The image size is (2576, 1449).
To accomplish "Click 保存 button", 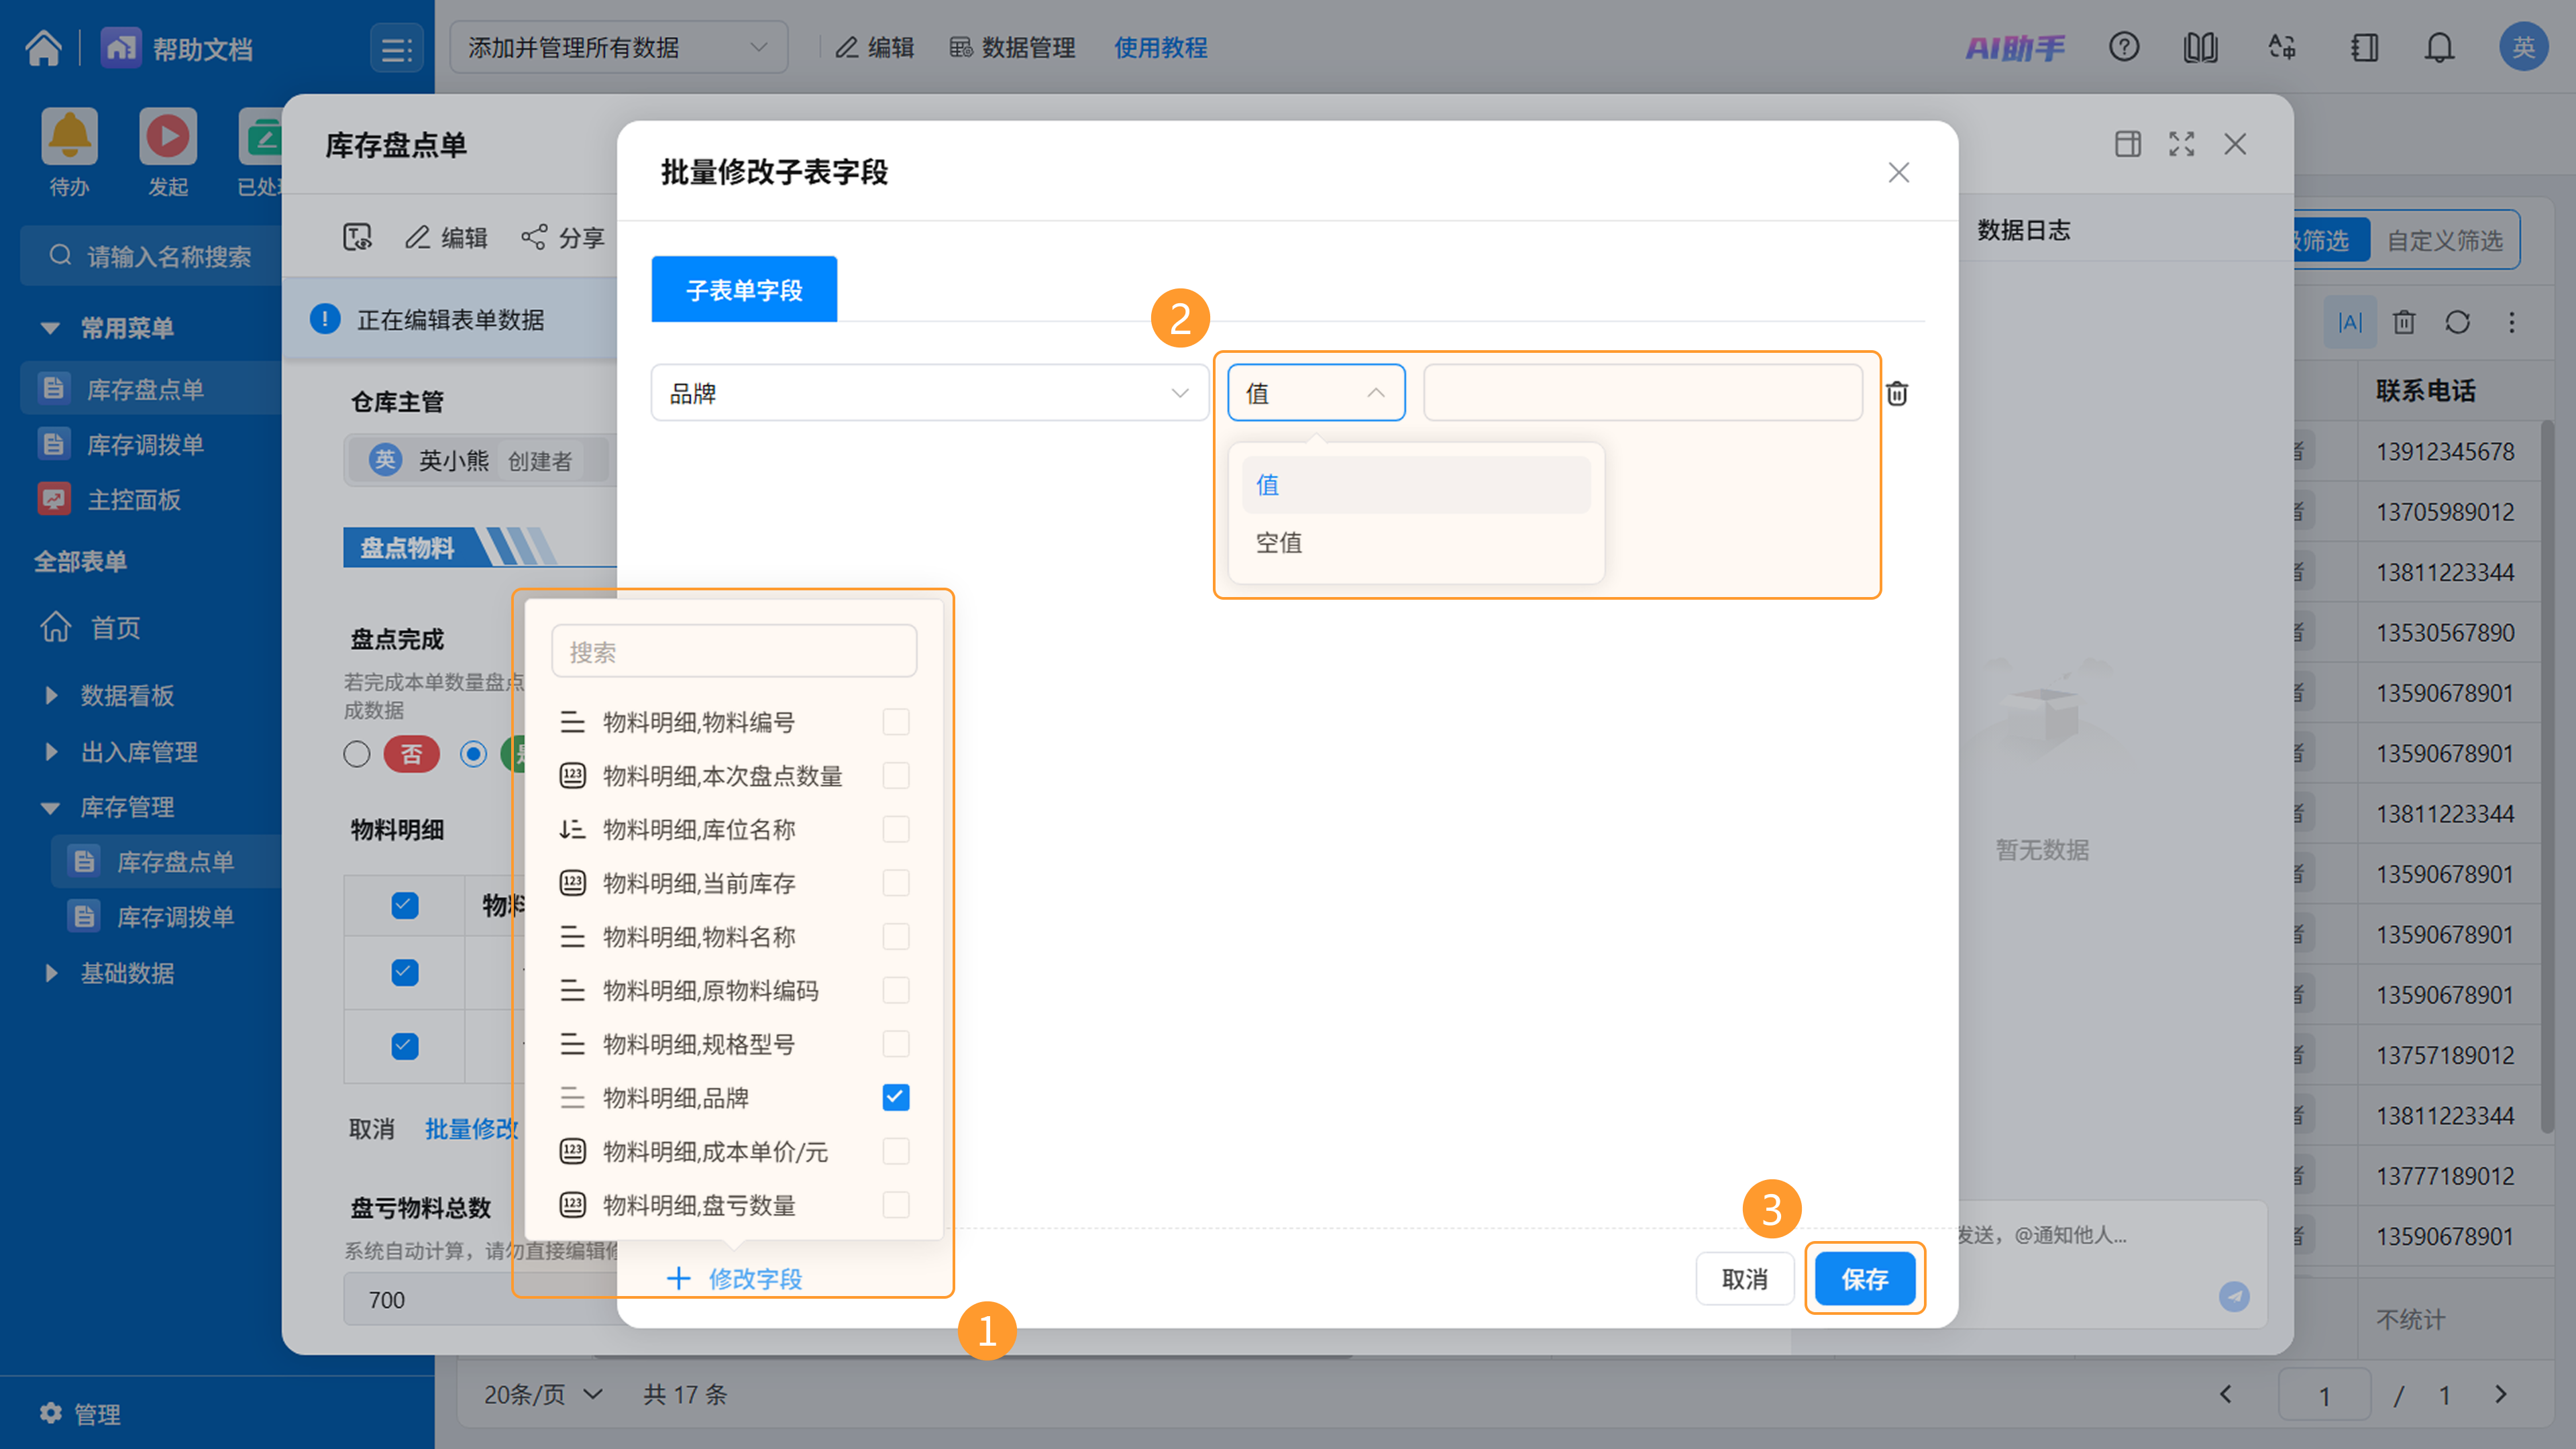I will (x=1864, y=1278).
